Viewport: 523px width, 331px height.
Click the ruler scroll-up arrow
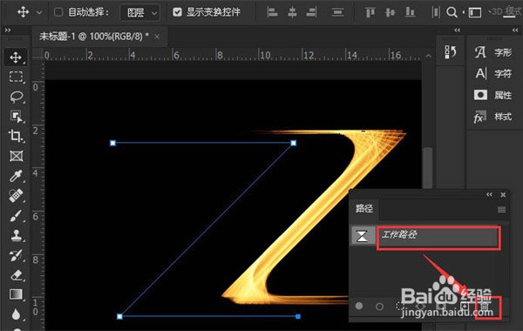[x=428, y=56]
